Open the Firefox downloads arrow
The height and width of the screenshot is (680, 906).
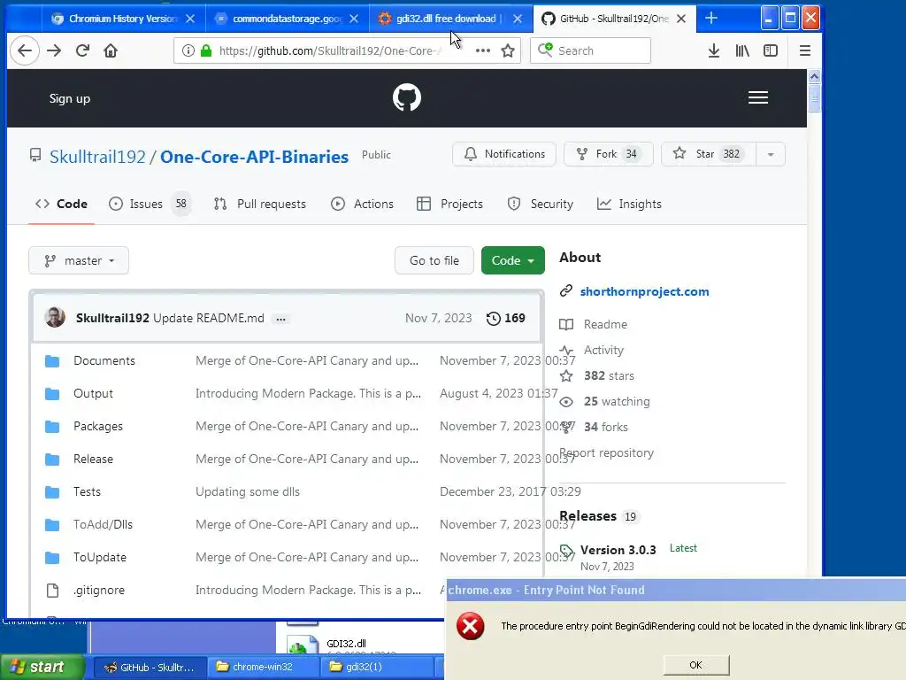click(x=714, y=50)
